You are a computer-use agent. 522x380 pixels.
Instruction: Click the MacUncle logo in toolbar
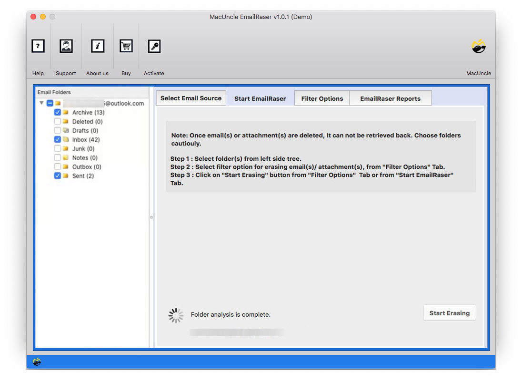coord(479,46)
